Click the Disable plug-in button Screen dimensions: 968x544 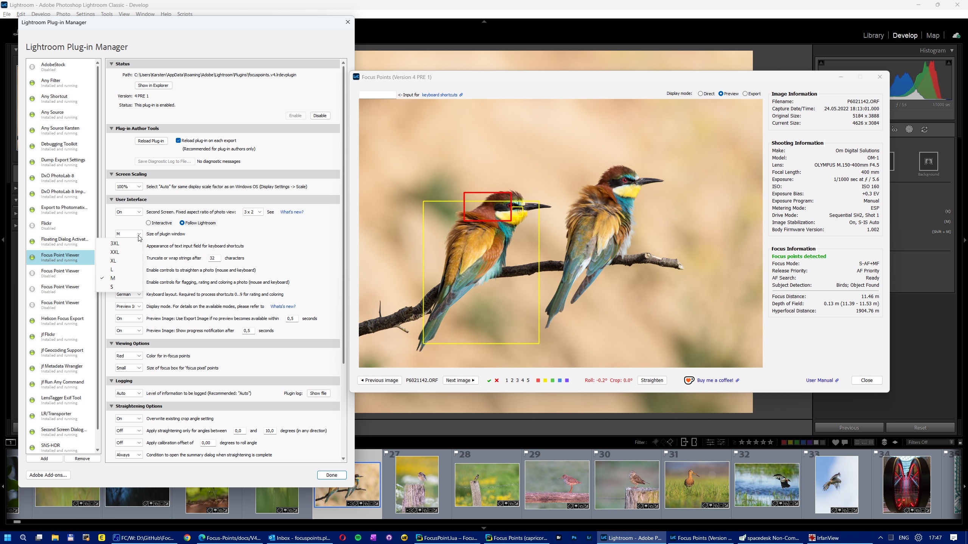coord(320,116)
